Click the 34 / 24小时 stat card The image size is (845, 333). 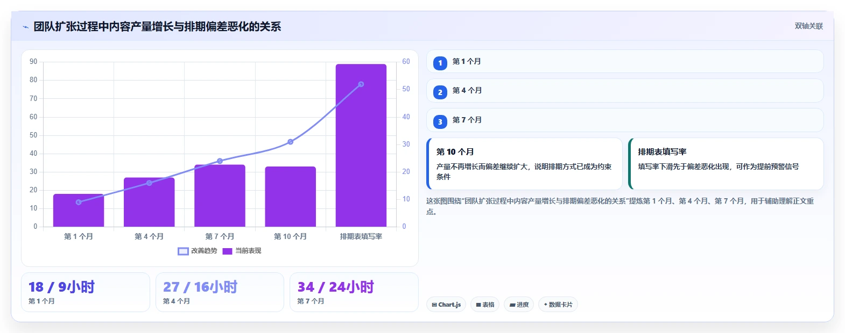[x=354, y=292]
